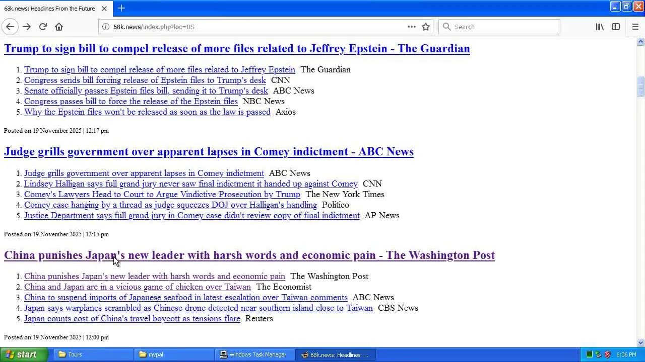Restore down the browser window
This screenshot has height=362, width=645.
pyautogui.click(x=626, y=7)
